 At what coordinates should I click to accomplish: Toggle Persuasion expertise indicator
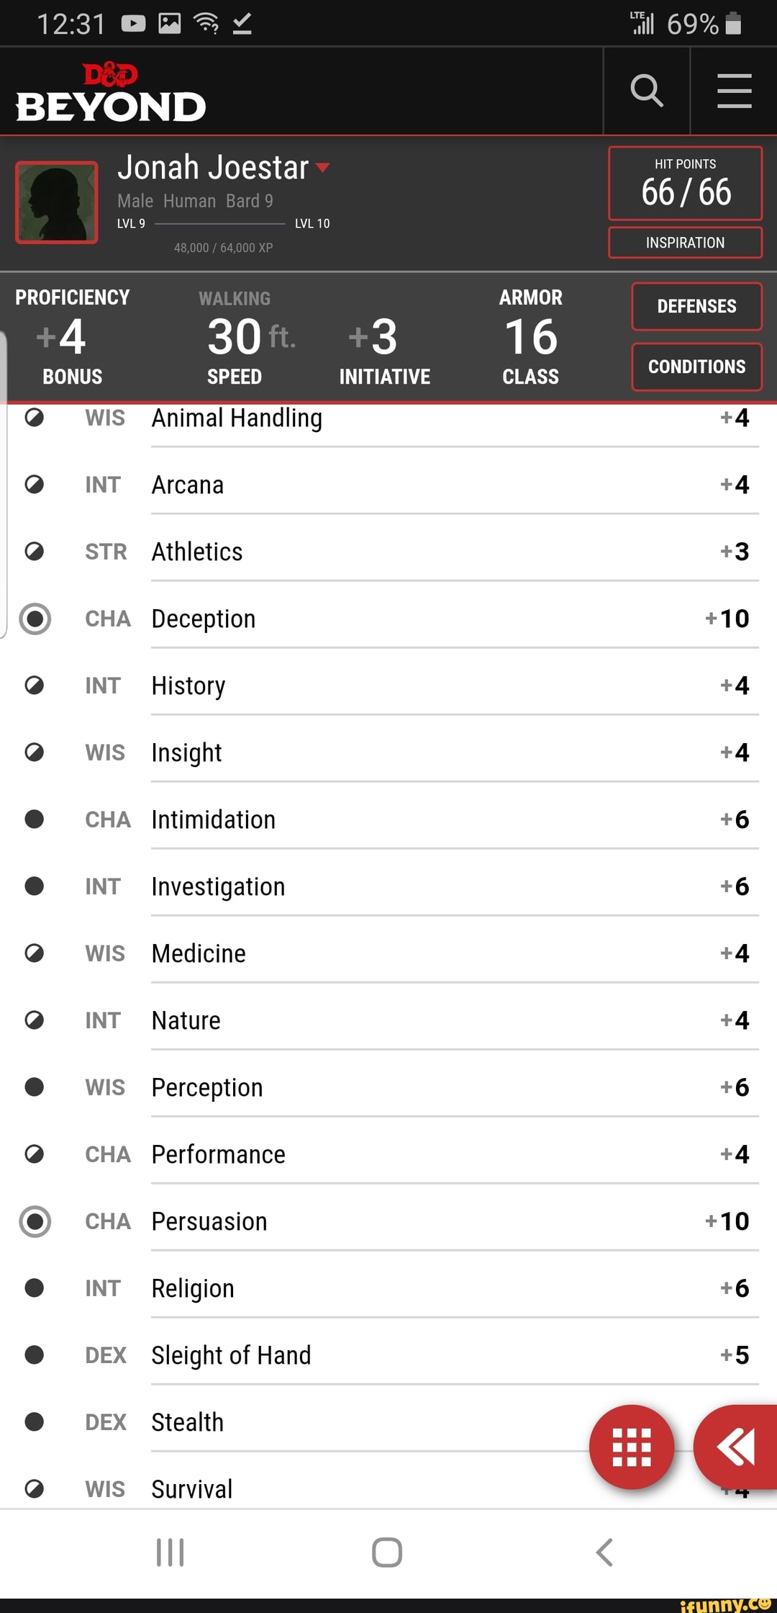click(x=35, y=1221)
